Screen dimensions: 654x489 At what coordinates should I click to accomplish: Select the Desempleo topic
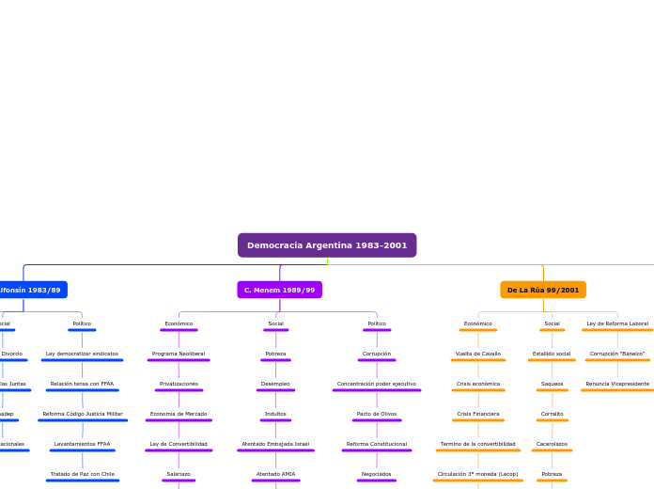[275, 384]
